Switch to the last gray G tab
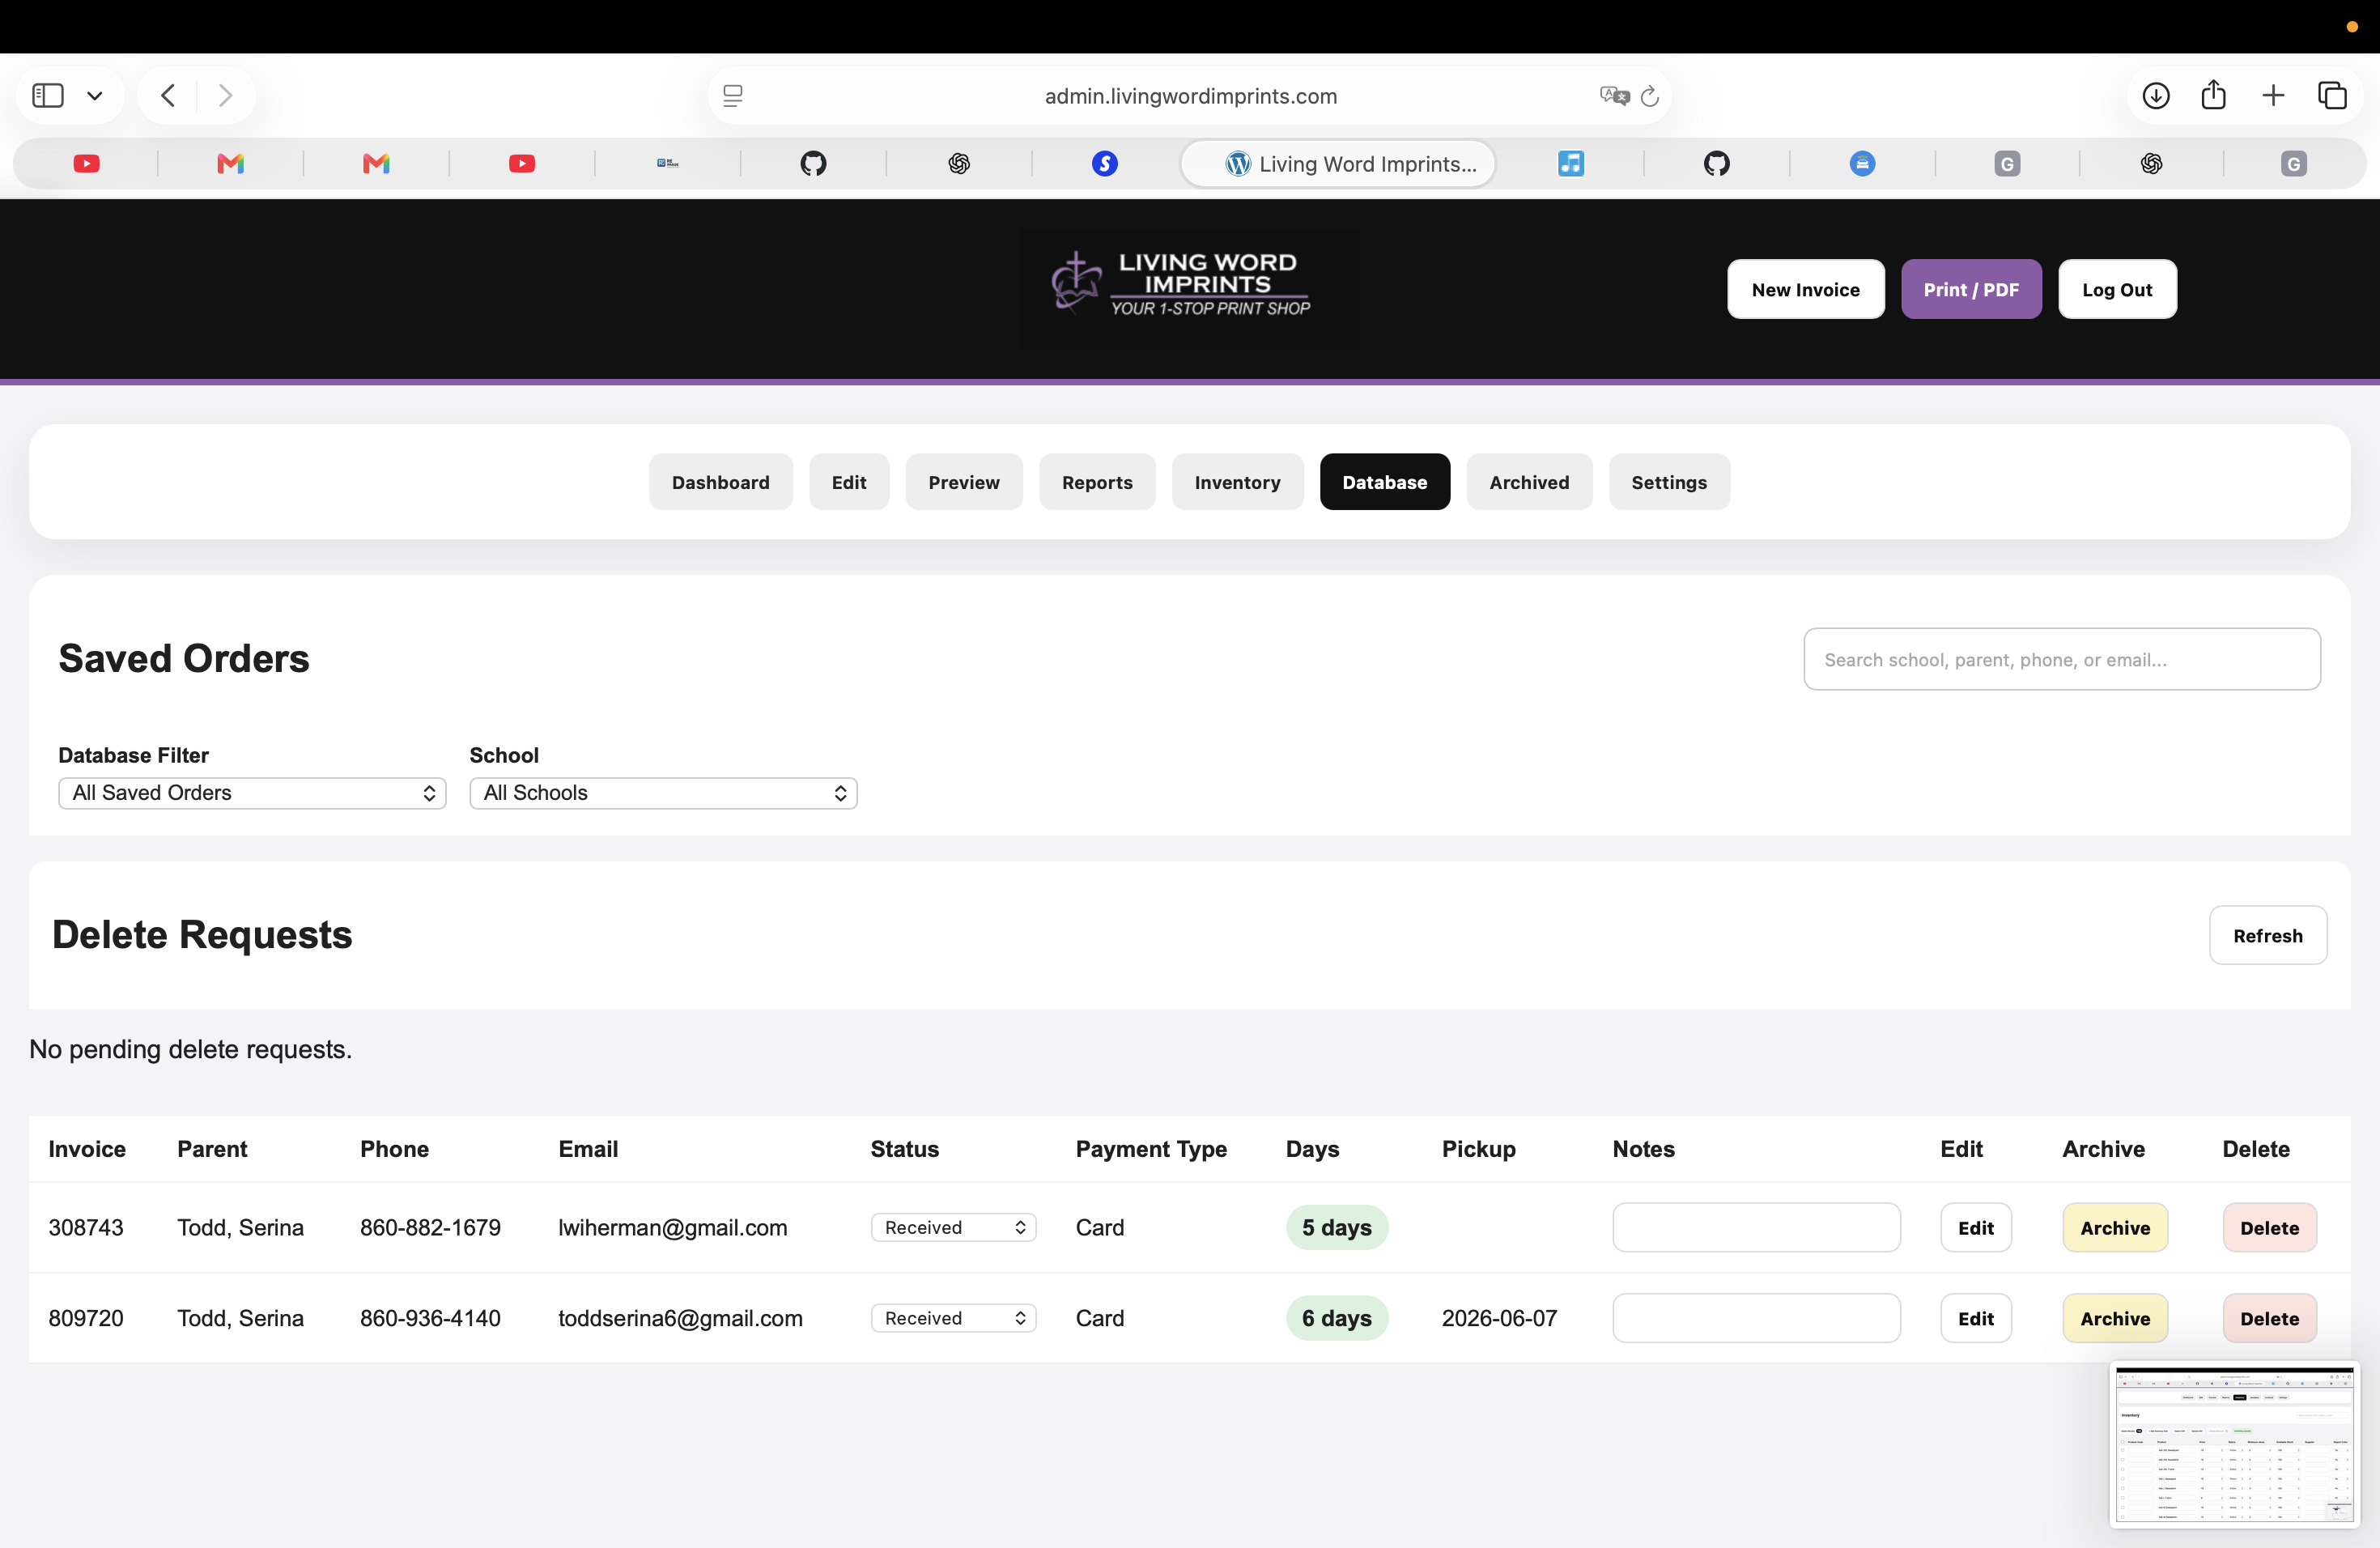The height and width of the screenshot is (1548, 2380). [2294, 164]
